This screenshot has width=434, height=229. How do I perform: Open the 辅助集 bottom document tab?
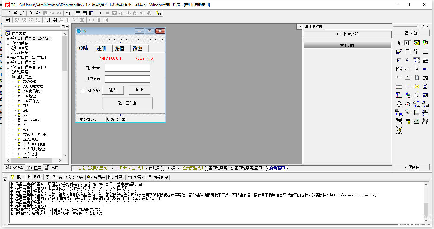[x=154, y=168]
